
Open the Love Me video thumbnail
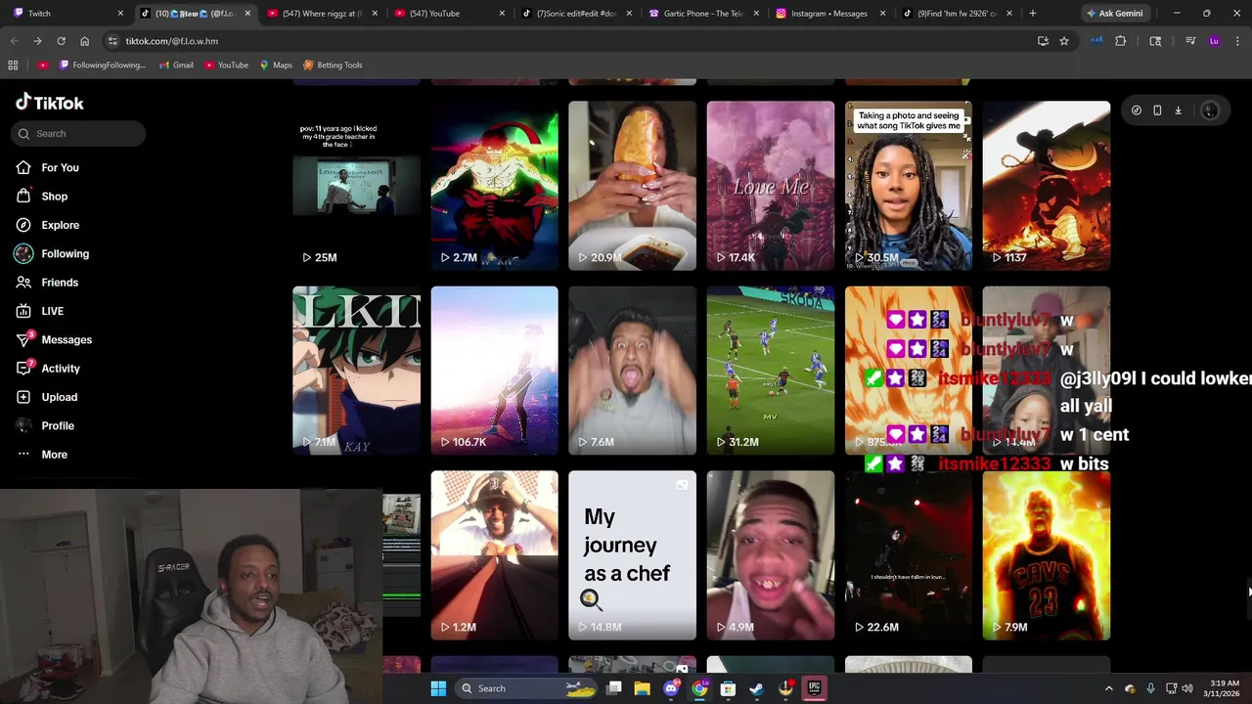click(771, 186)
